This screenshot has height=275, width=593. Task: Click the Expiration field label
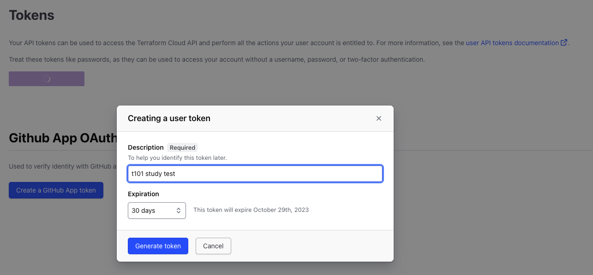click(x=144, y=194)
